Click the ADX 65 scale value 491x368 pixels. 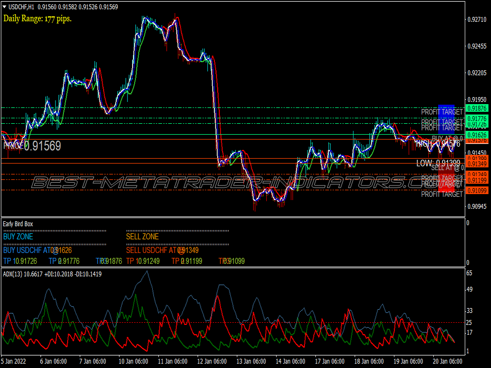(469, 273)
